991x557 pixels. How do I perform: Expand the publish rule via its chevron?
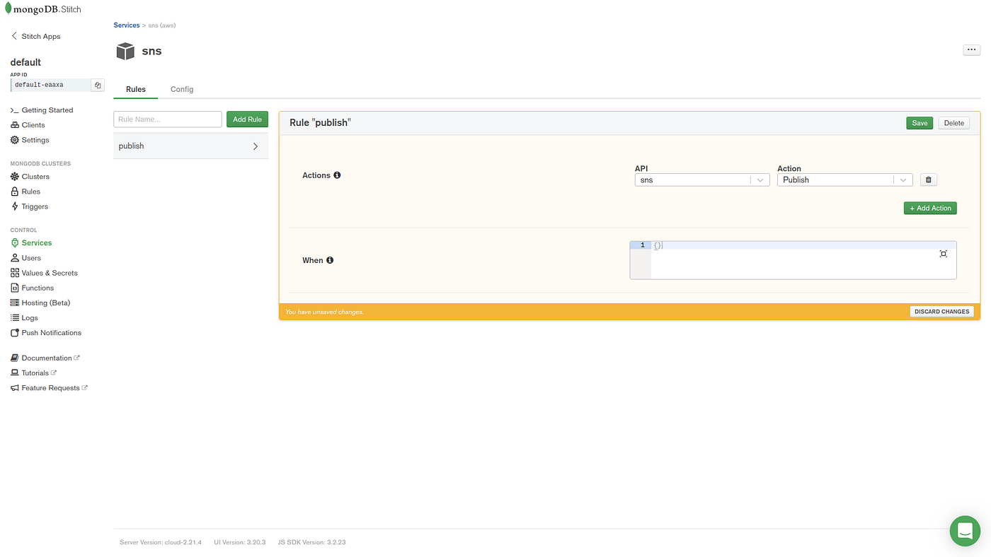click(x=255, y=145)
